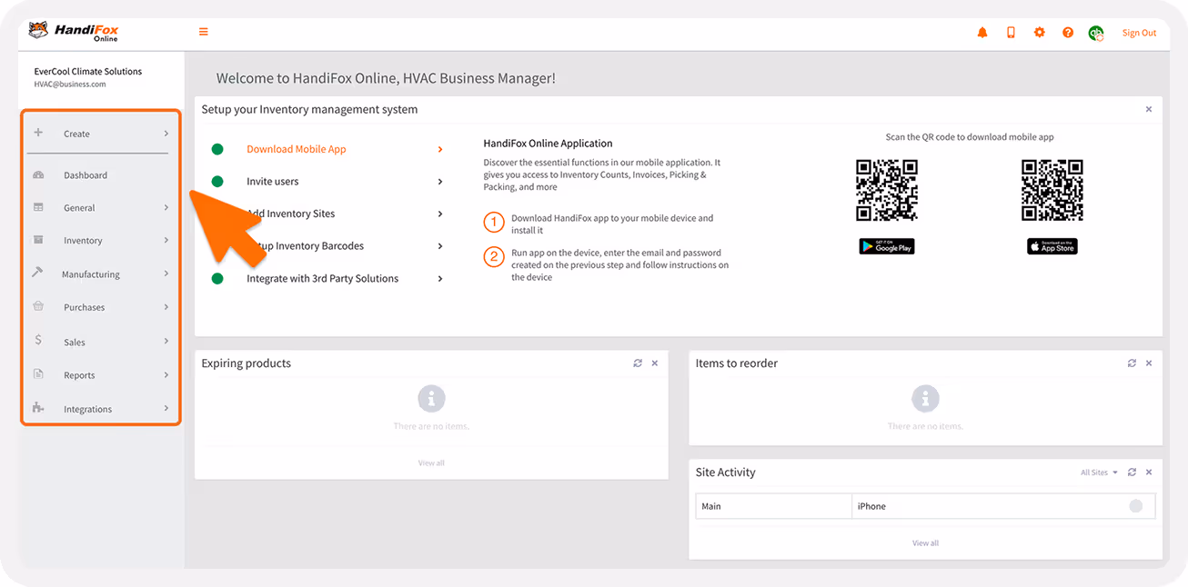
Task: Expand the Inventory submenu chevron
Action: pos(166,241)
